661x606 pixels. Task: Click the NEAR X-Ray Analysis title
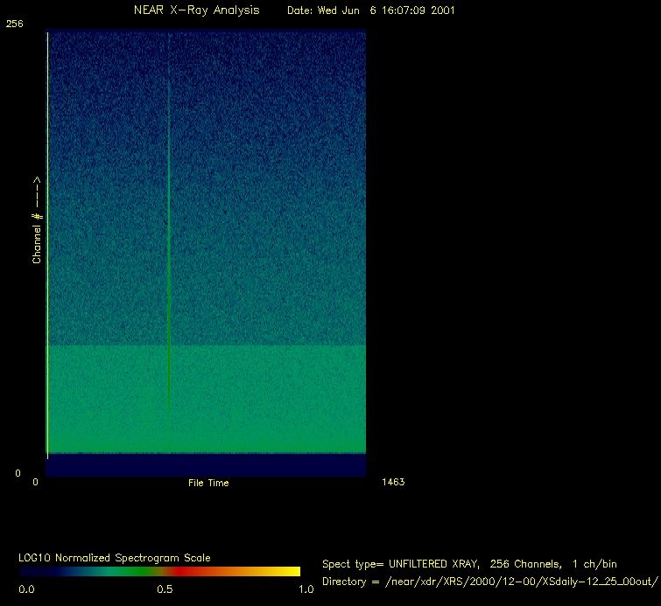click(196, 10)
